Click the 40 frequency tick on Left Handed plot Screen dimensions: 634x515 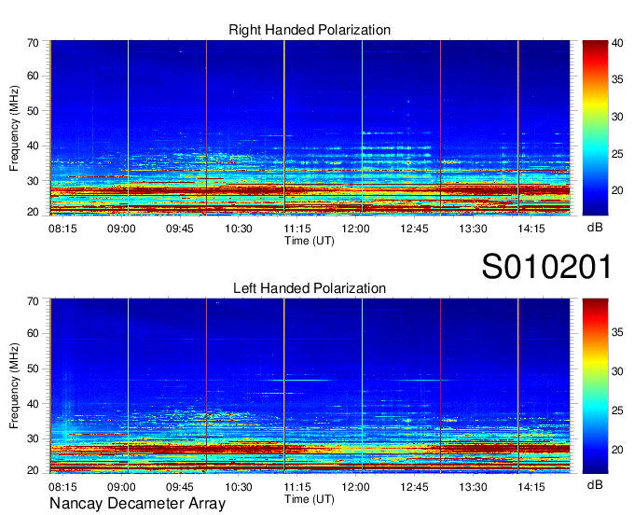coord(33,404)
